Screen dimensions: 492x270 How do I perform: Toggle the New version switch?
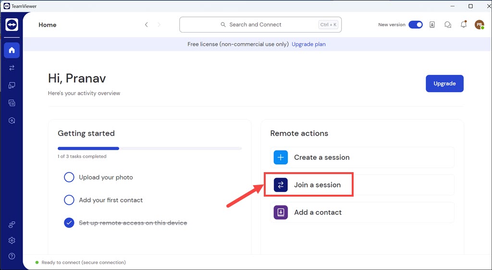click(x=415, y=25)
